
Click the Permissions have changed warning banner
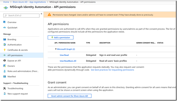tap(110, 15)
